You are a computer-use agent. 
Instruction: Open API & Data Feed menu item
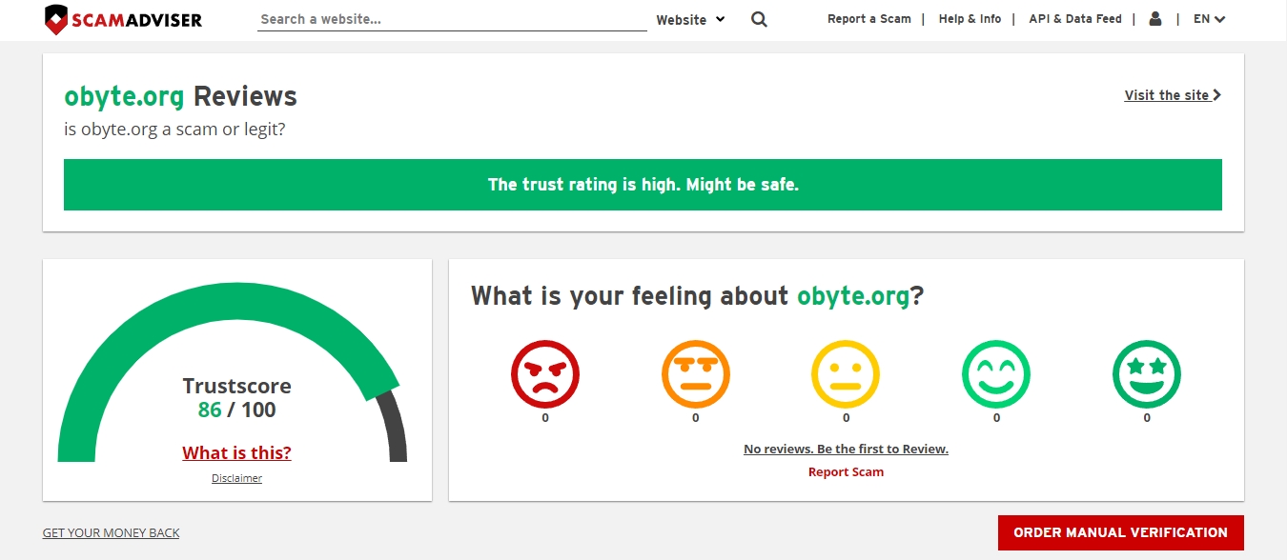1074,19
